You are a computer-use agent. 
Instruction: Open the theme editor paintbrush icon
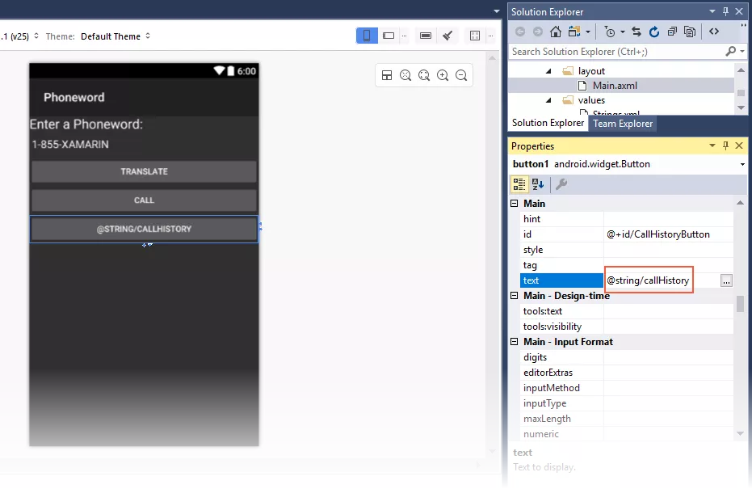point(447,36)
